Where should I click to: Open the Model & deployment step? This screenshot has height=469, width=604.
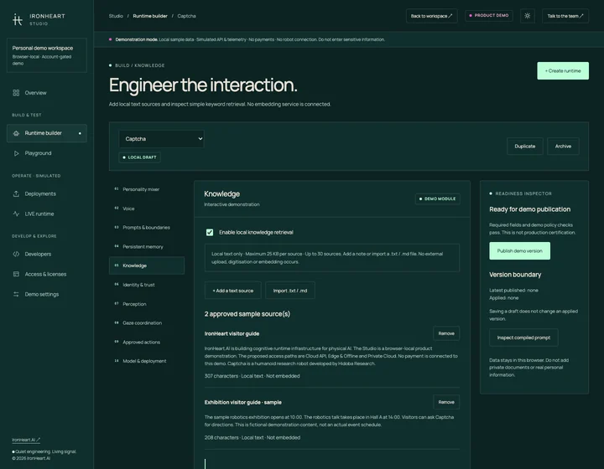(147, 361)
